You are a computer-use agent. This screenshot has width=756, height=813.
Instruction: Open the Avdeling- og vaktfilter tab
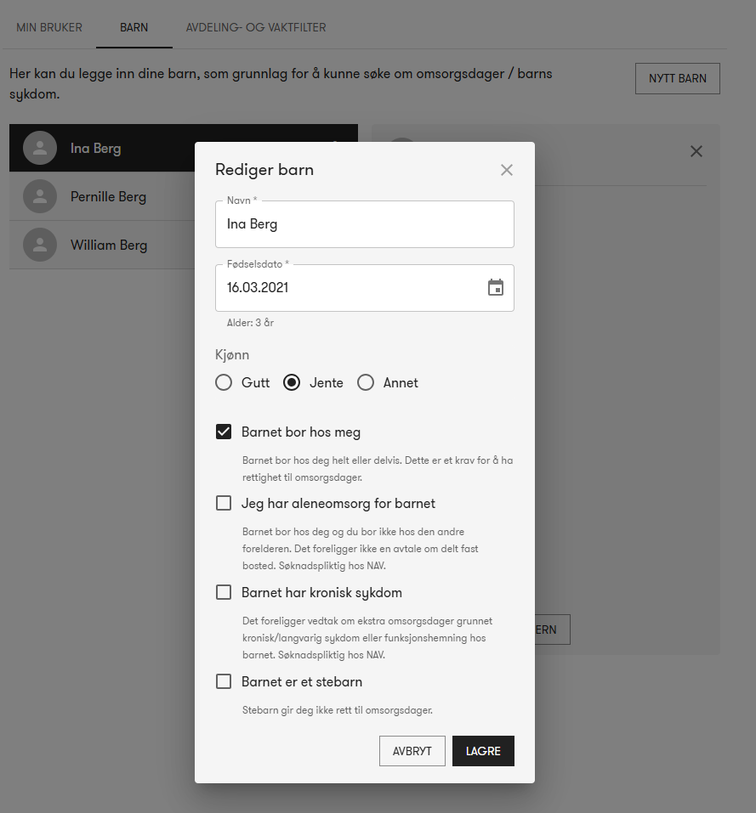[x=256, y=28]
